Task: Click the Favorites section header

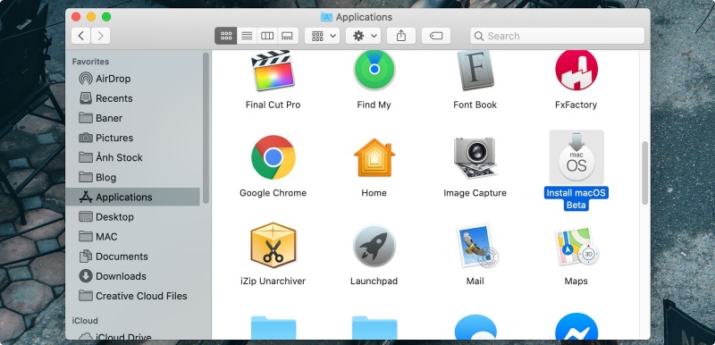Action: click(x=90, y=62)
